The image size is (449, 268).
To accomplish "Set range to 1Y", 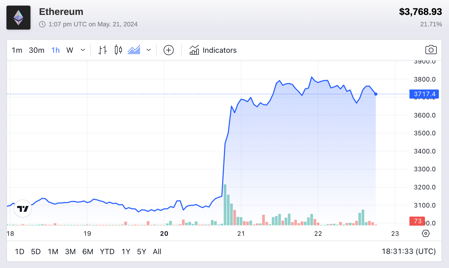I will (126, 251).
